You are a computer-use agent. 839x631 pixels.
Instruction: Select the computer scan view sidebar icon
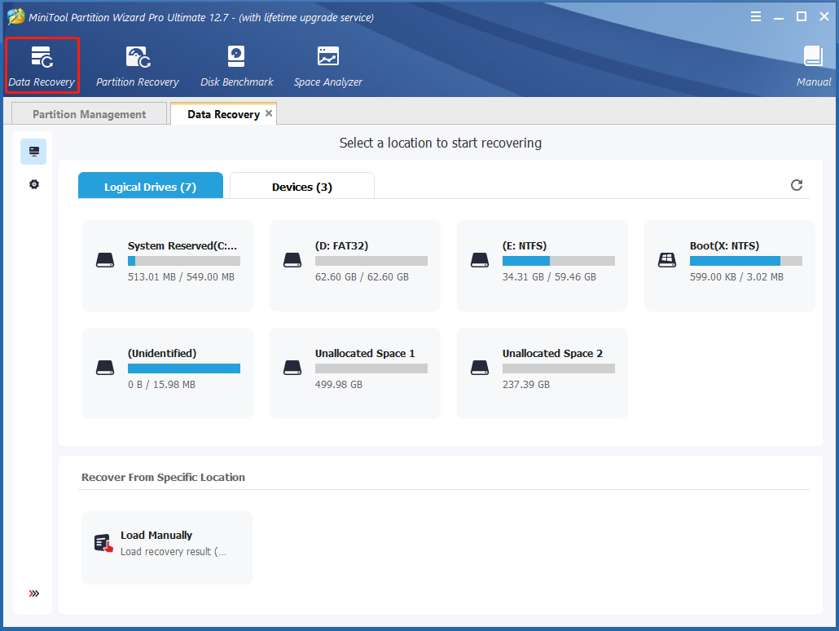[x=33, y=152]
